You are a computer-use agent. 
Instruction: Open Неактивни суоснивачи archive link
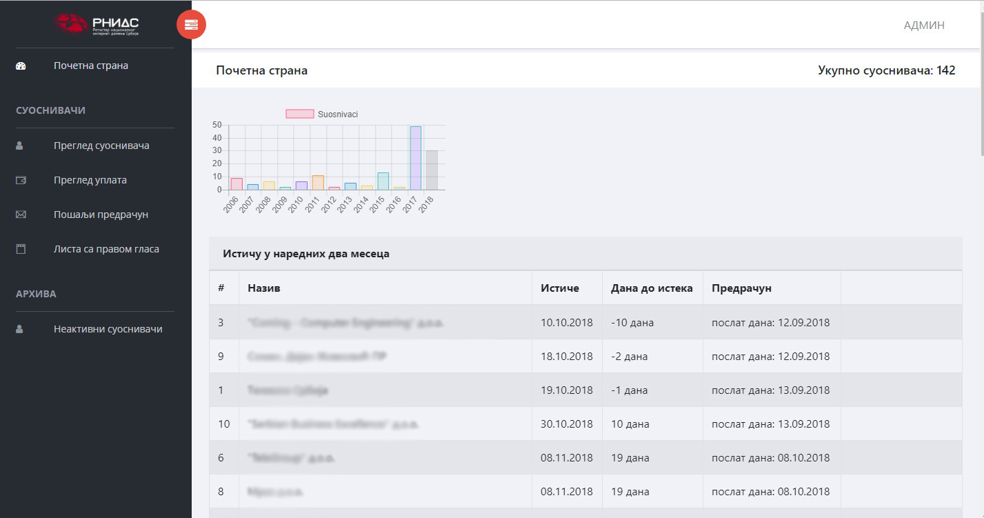click(x=108, y=330)
